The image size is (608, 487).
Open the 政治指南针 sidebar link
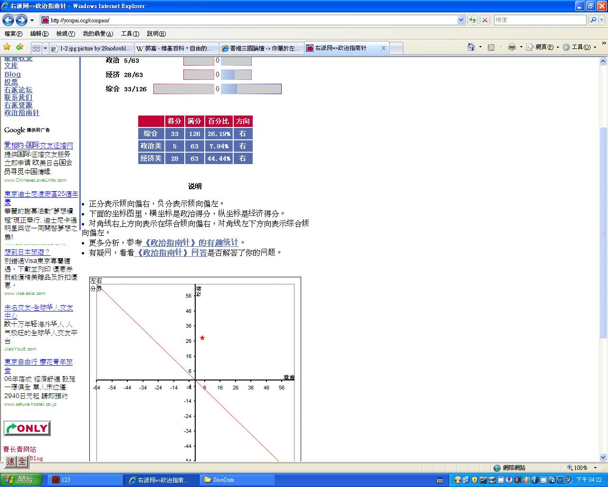click(22, 113)
